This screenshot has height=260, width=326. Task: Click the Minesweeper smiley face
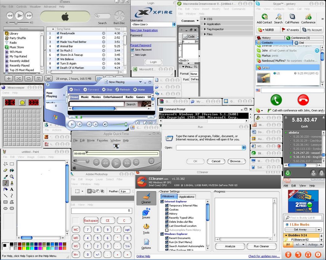pyautogui.click(x=22, y=103)
